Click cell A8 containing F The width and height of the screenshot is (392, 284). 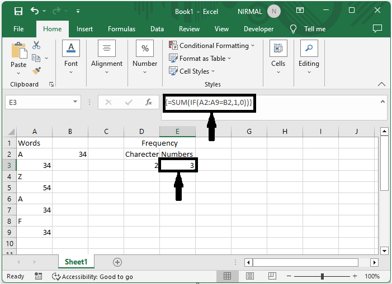click(x=35, y=221)
